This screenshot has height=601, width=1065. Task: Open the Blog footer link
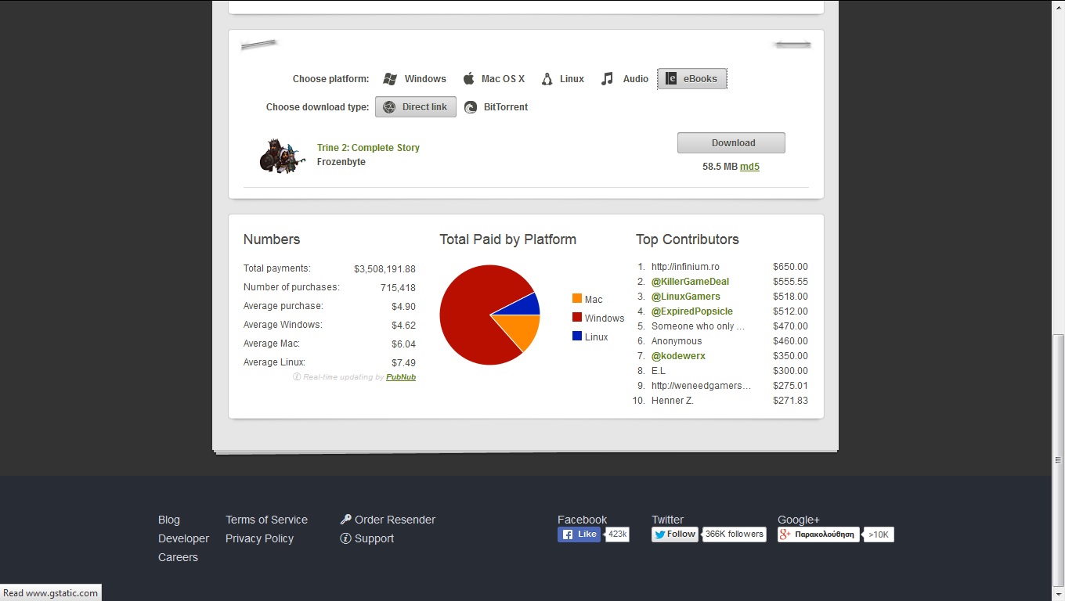[169, 520]
